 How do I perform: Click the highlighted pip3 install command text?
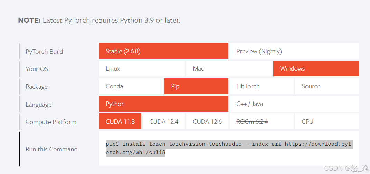tap(229, 149)
